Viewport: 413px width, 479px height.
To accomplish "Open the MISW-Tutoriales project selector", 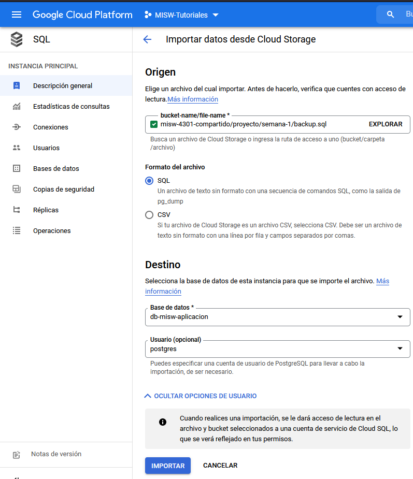I will click(x=181, y=15).
